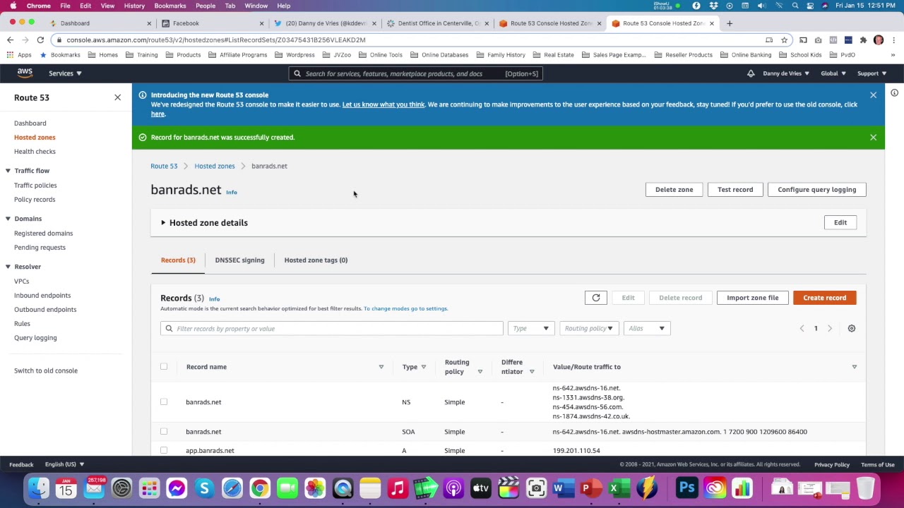The width and height of the screenshot is (904, 508).
Task: Dismiss the green success message
Action: 873,138
